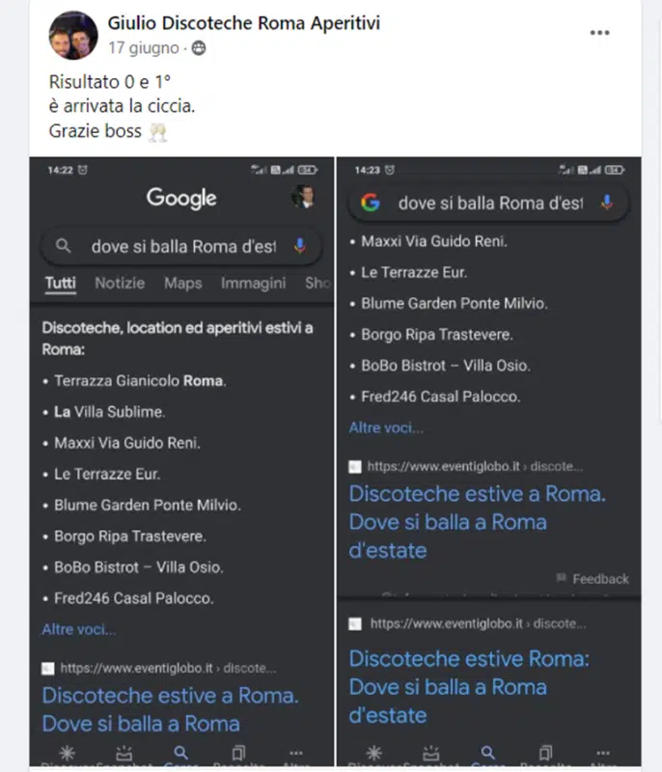Tap bottom Discover asterisk icon in right screenshot

pos(374,753)
